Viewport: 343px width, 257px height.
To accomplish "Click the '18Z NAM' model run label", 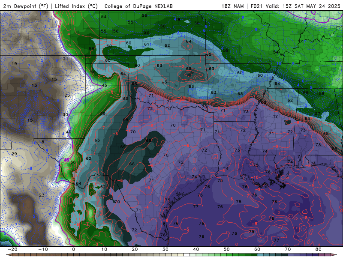I will pyautogui.click(x=232, y=6).
